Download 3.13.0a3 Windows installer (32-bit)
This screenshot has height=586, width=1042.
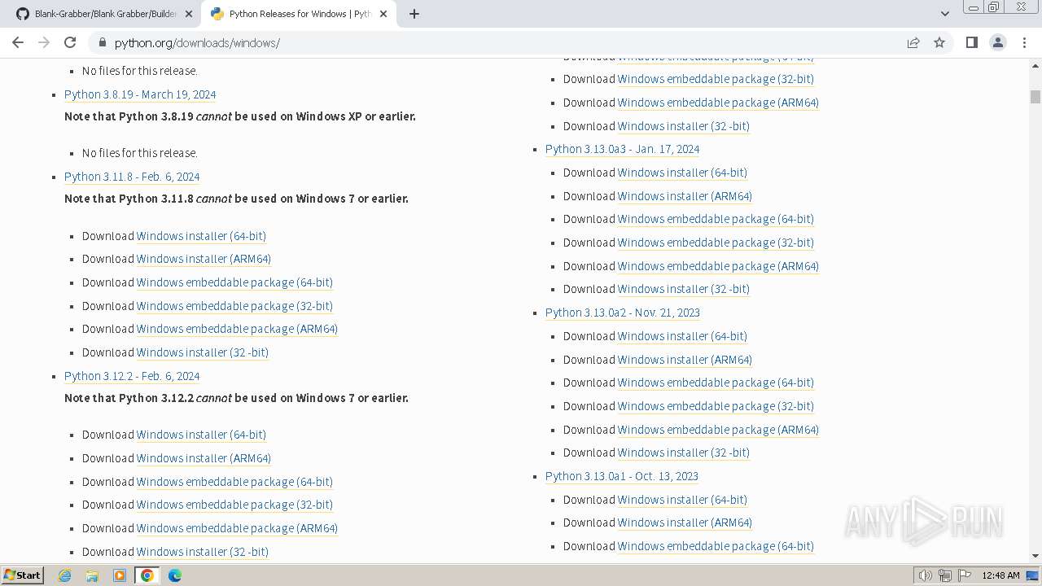[x=684, y=289]
